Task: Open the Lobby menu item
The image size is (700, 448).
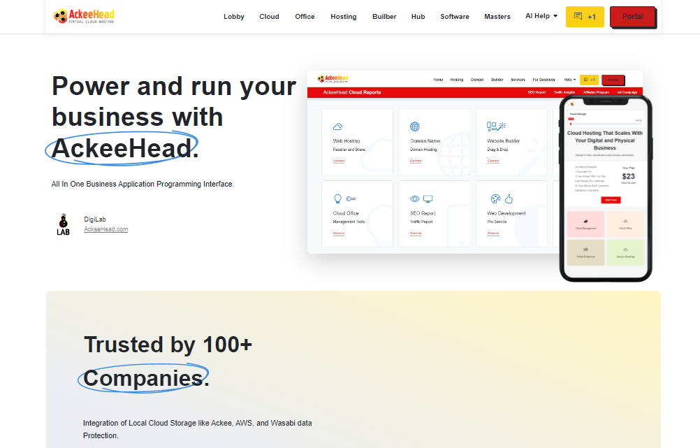Action: point(234,17)
